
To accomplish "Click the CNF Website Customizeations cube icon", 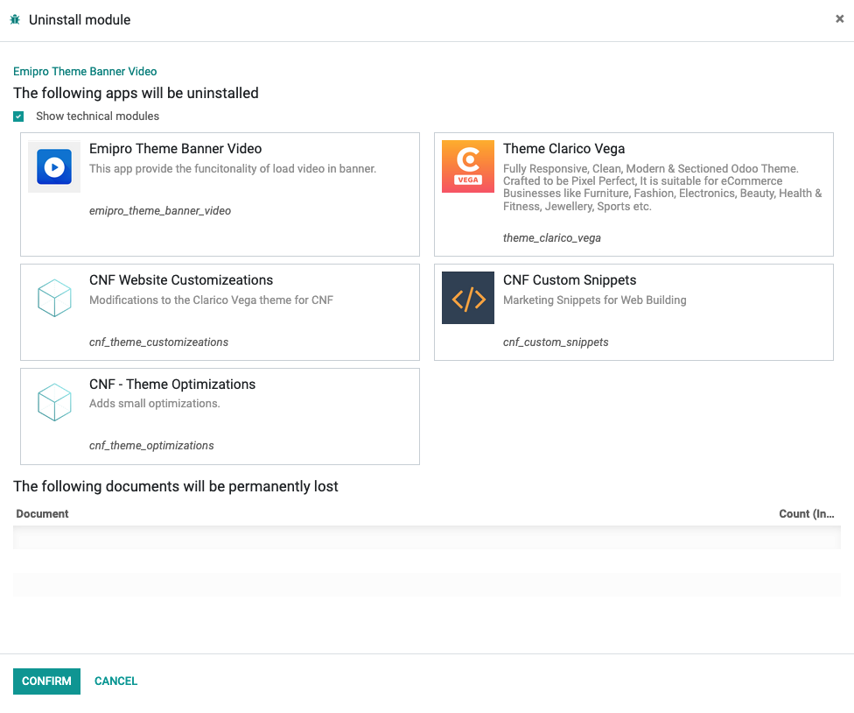I will [54, 298].
